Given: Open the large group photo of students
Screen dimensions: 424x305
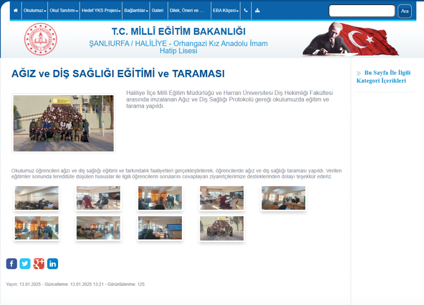Looking at the screenshot, I should (x=64, y=123).
